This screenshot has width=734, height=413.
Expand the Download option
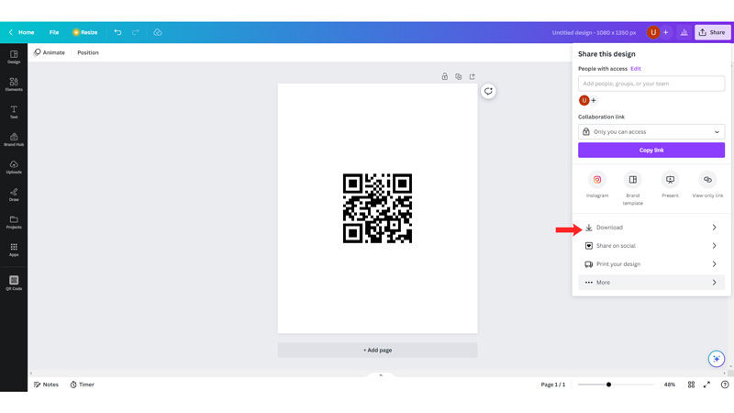click(x=651, y=227)
